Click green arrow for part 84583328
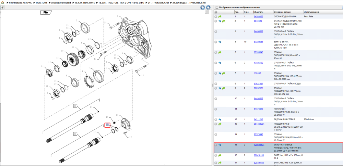The width and height of the screenshot is (343, 166). point(220,16)
